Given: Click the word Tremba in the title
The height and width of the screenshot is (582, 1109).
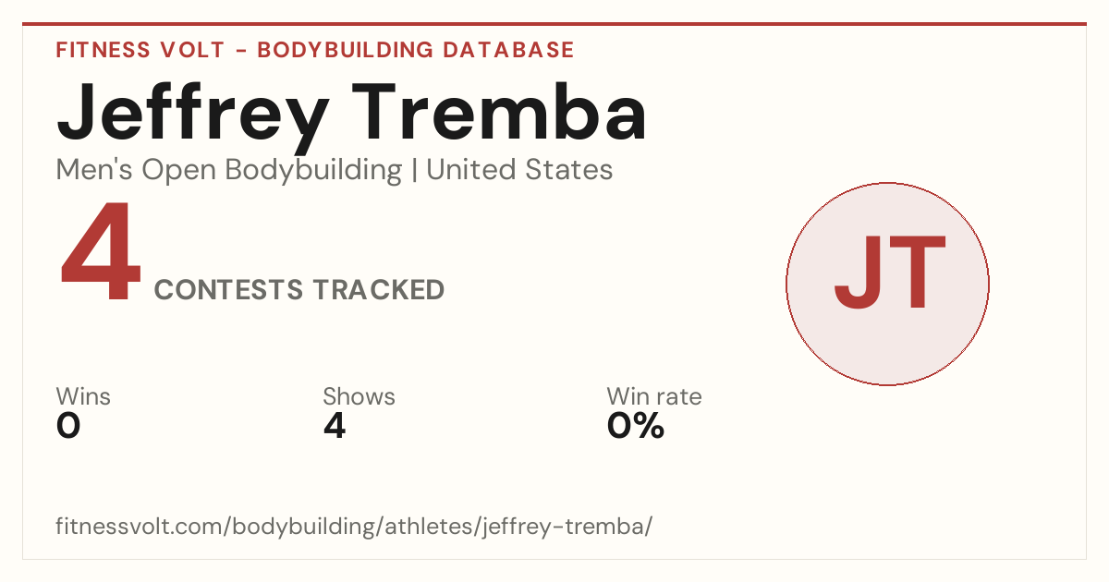Looking at the screenshot, I should (x=503, y=112).
